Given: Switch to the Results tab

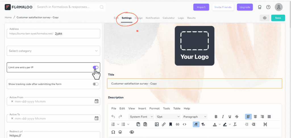Looking at the screenshot, I should [x=191, y=18].
